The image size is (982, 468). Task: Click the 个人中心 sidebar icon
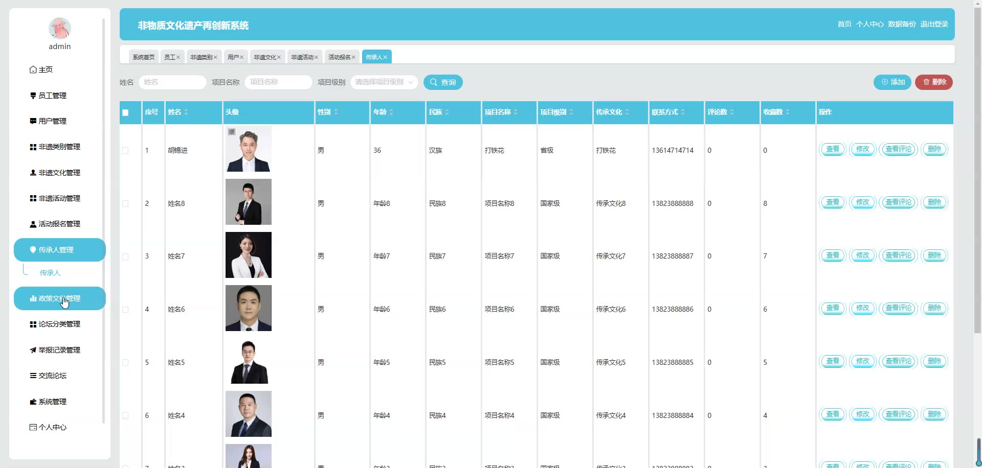point(33,427)
